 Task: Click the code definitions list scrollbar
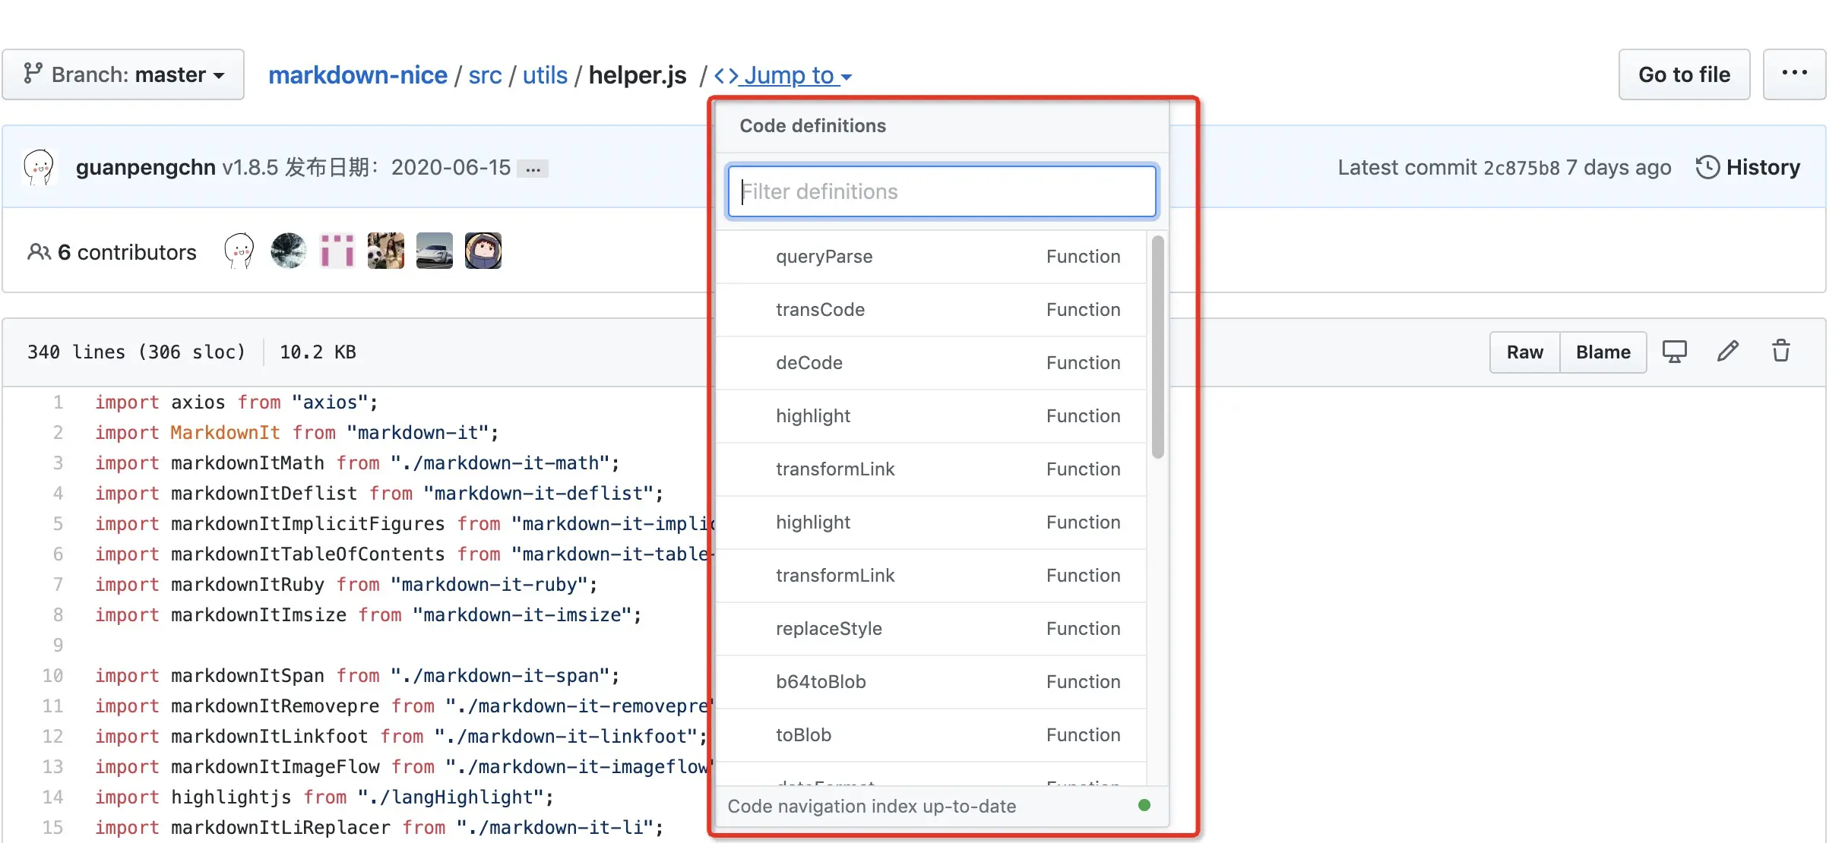tap(1157, 348)
